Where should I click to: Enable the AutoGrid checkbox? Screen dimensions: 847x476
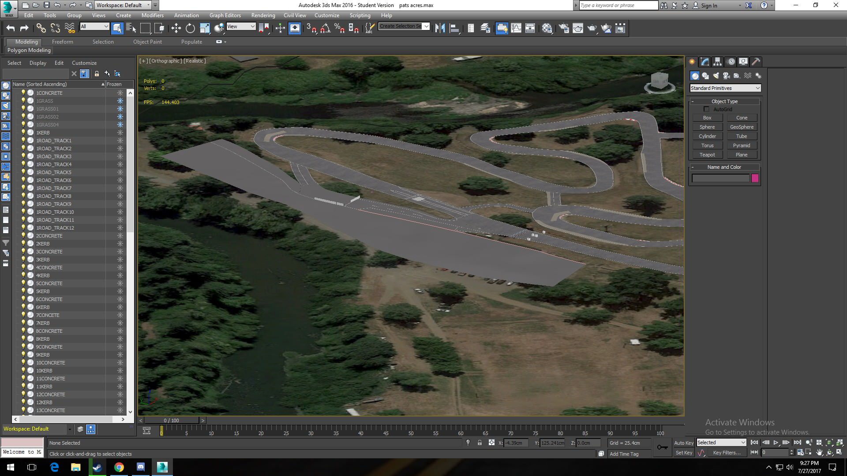706,109
